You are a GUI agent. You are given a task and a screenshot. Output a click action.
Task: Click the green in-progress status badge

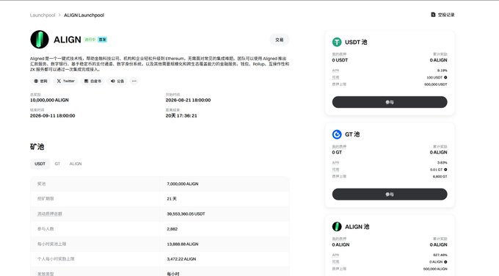(x=90, y=40)
